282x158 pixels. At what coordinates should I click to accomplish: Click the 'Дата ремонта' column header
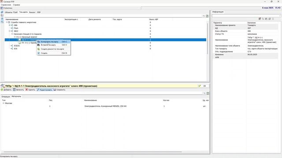click(x=94, y=19)
